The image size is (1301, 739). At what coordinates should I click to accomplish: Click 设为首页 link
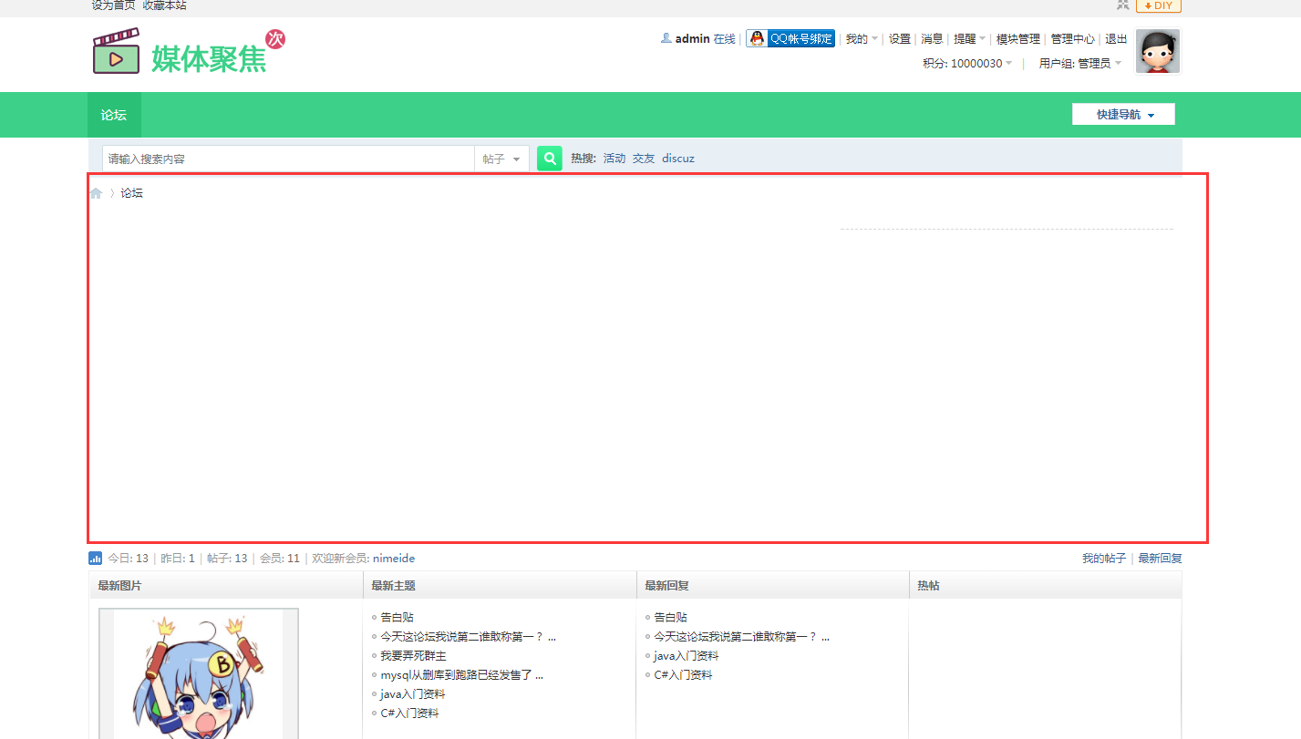pyautogui.click(x=113, y=5)
